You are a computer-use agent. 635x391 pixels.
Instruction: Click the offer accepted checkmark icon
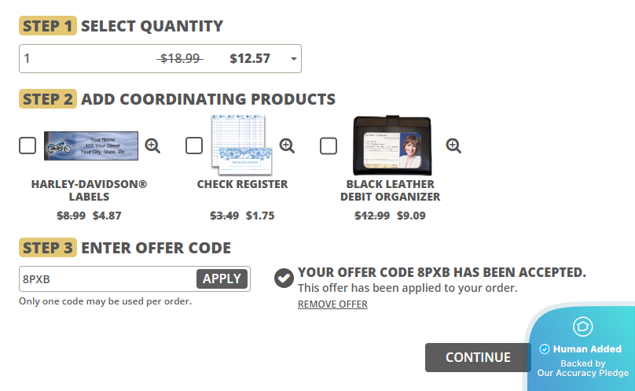(284, 278)
